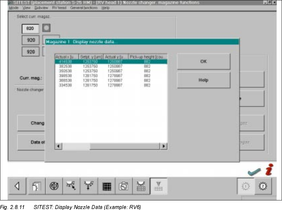Click the Setpt. y [um] column header
The width and height of the screenshot is (282, 210).
tap(91, 57)
